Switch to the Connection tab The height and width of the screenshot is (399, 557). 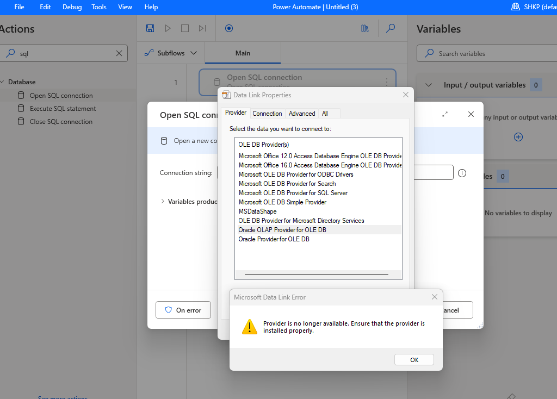click(x=267, y=114)
